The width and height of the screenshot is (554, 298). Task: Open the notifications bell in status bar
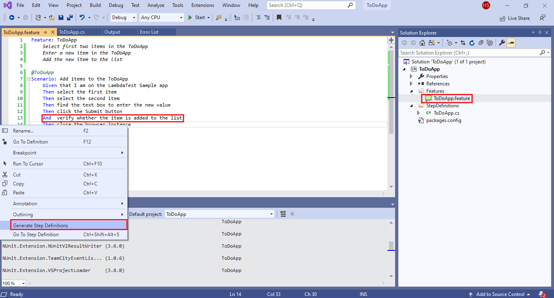541,294
